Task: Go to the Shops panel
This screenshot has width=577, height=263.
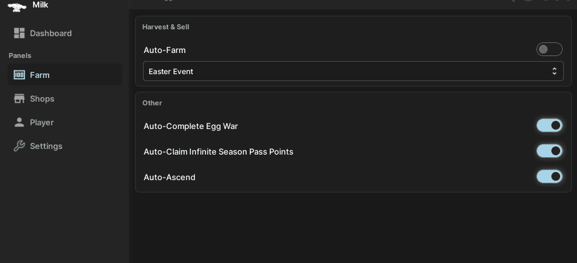Action: coord(42,98)
